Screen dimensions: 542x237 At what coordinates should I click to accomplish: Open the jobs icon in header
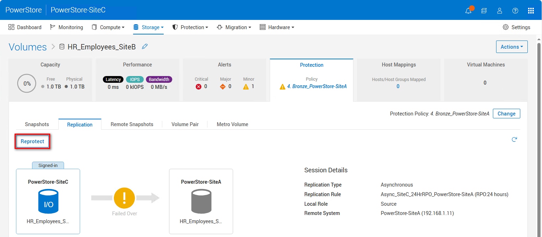(484, 11)
